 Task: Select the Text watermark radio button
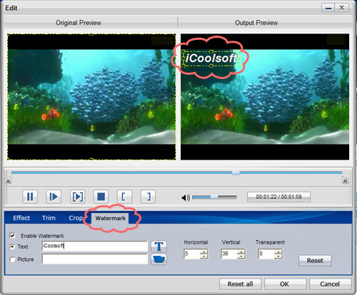point(12,247)
